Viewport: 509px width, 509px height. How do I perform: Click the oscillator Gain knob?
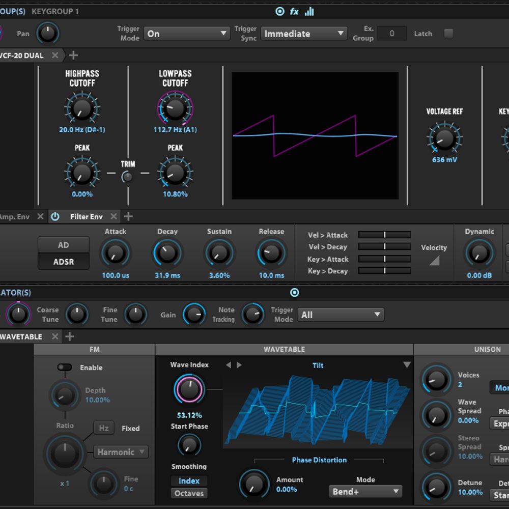[194, 314]
